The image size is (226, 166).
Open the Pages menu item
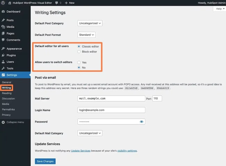tap(10, 33)
